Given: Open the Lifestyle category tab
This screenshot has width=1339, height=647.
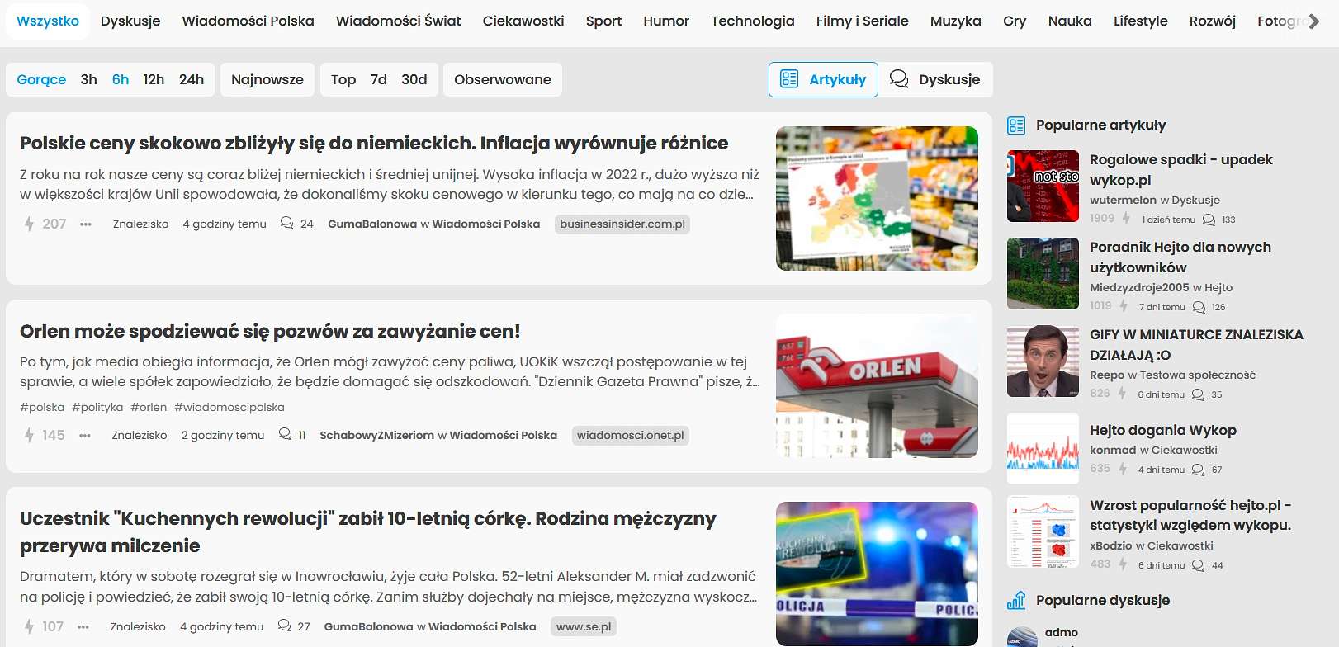Looking at the screenshot, I should (x=1140, y=21).
